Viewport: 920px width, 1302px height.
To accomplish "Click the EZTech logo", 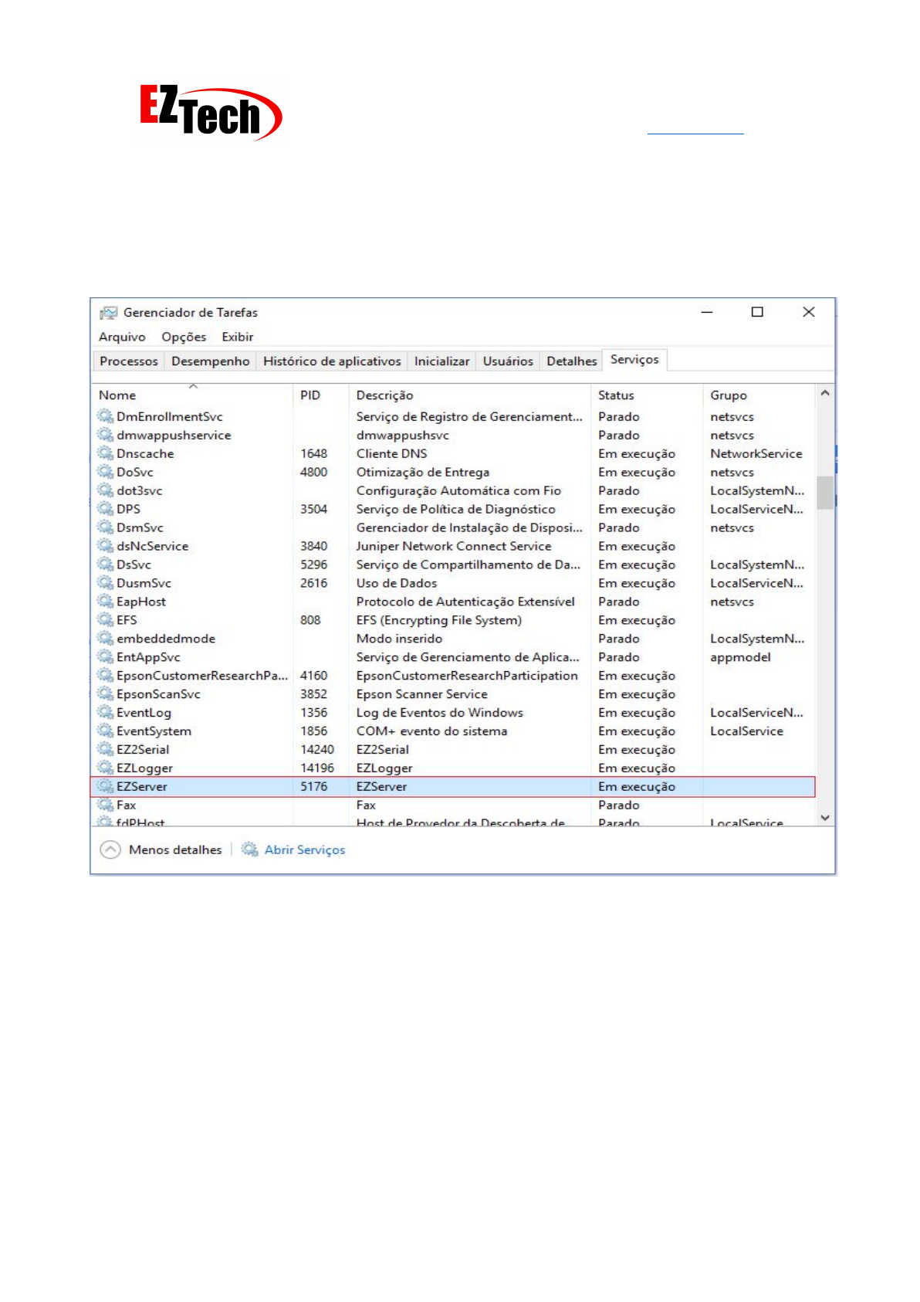I will coord(210,113).
